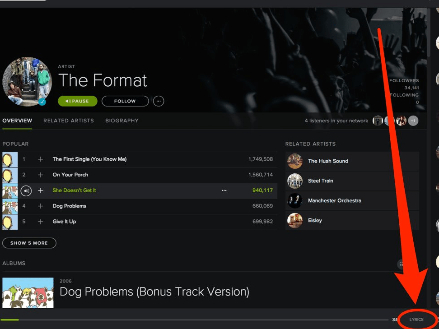Select track title On Your Porch
This screenshot has height=329, width=439.
70,175
